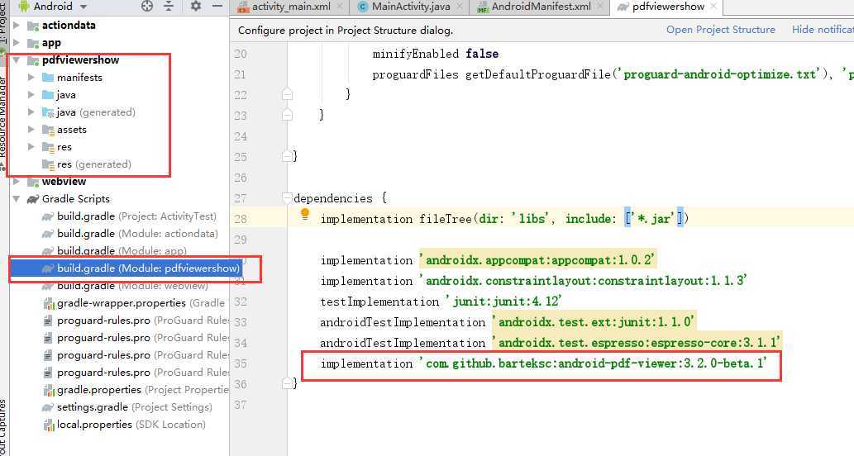Click the Gradle Scripts elephant icon
The height and width of the screenshot is (456, 854).
(x=33, y=199)
